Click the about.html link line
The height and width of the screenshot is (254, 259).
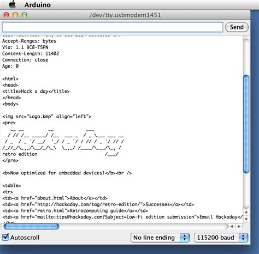[x=55, y=198]
